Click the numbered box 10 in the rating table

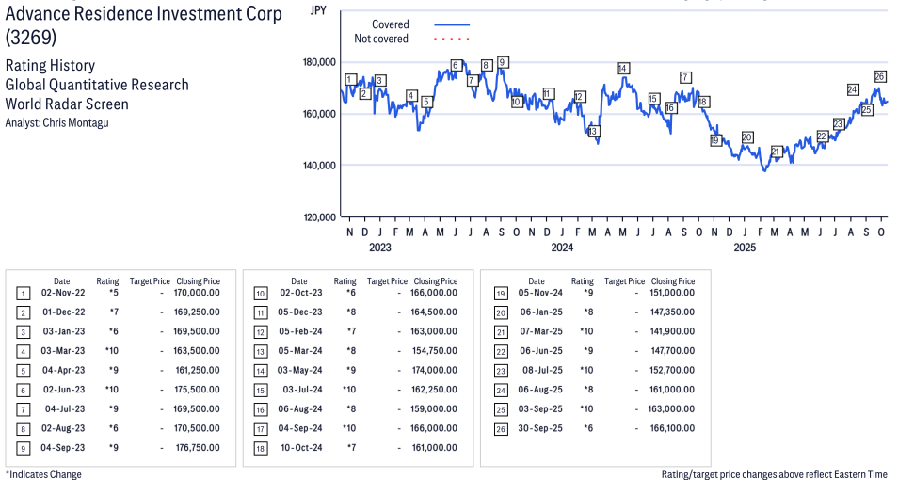point(261,294)
